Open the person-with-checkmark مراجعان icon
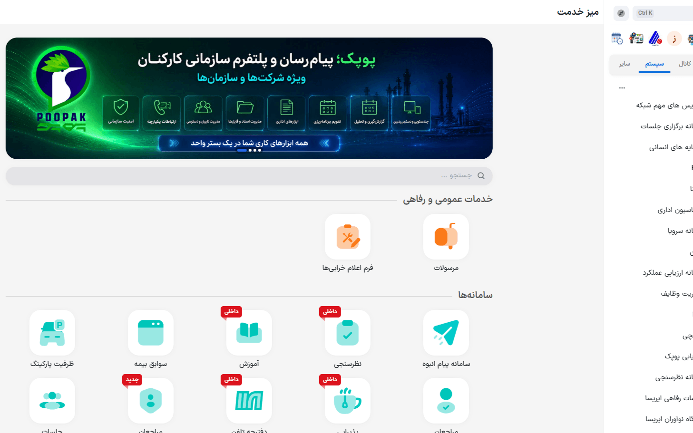 [x=446, y=401]
